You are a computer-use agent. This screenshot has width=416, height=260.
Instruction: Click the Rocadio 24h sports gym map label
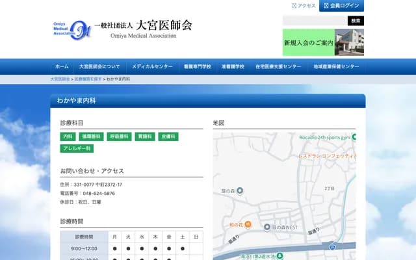325,137
